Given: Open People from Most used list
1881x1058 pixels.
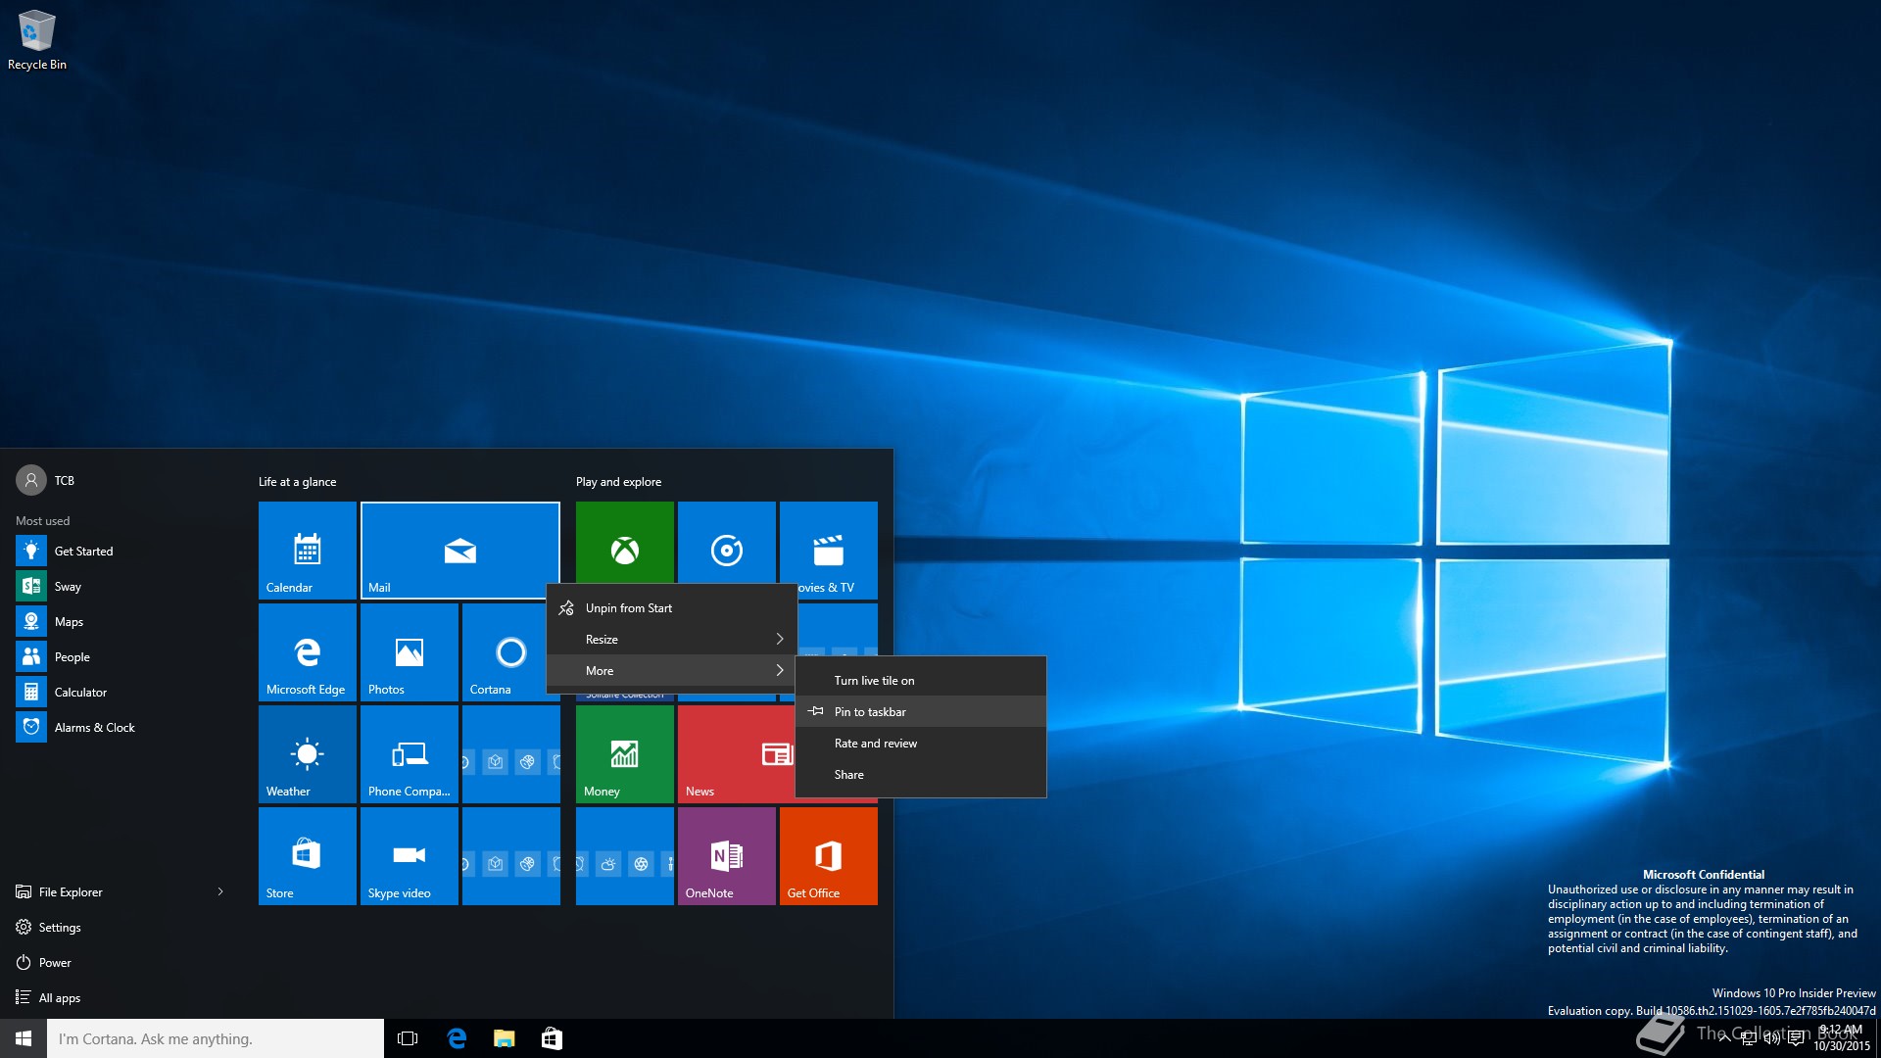Looking at the screenshot, I should click(121, 657).
